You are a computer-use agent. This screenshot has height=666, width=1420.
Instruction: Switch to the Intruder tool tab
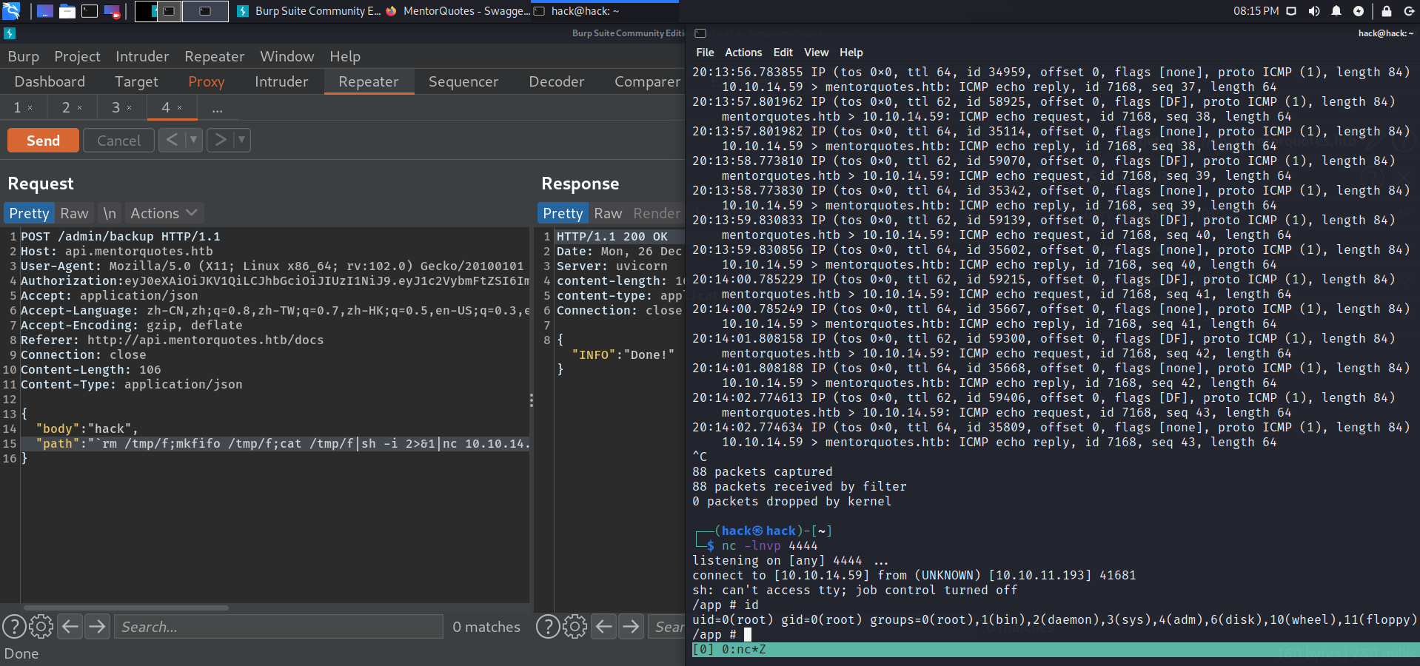(x=281, y=81)
